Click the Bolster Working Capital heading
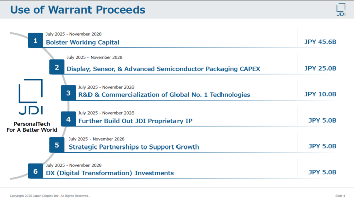Viewport: 354px width, 199px height. pos(82,42)
